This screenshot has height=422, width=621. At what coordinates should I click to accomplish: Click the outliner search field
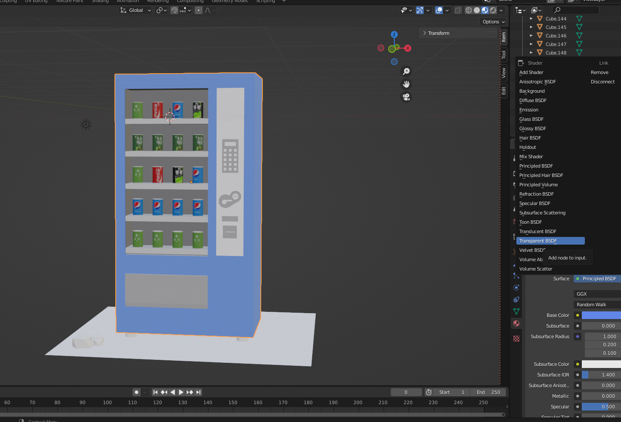[x=575, y=10]
